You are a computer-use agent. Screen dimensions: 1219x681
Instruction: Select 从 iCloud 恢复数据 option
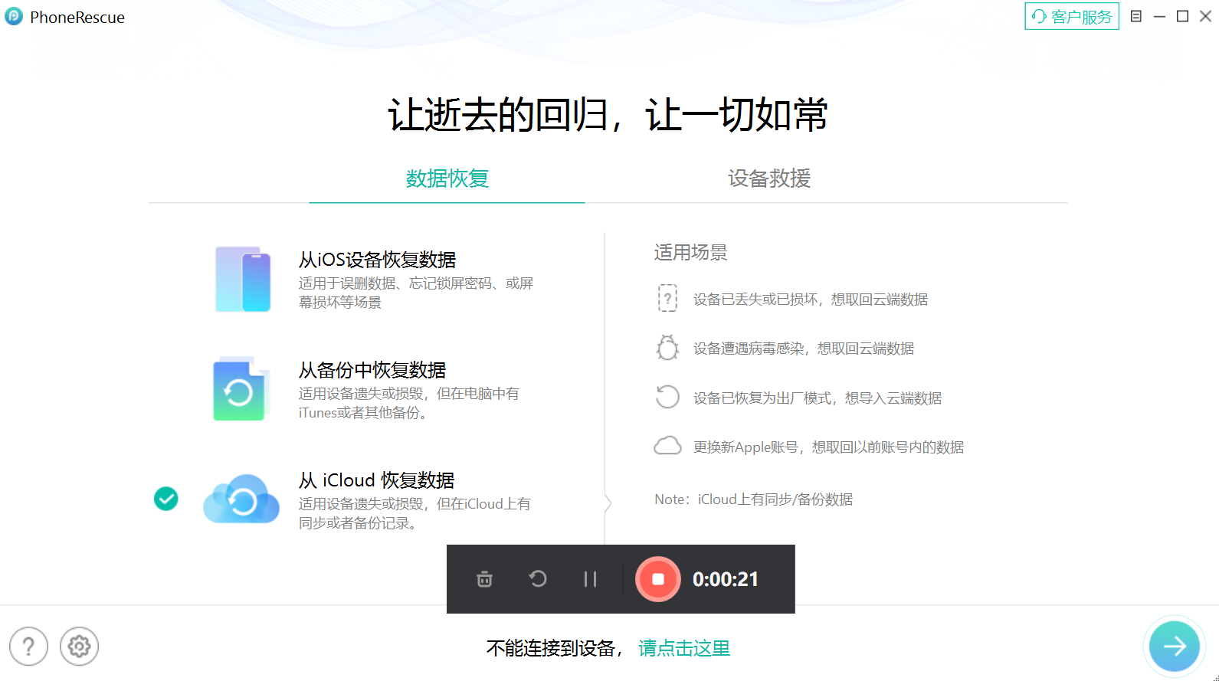(x=377, y=480)
